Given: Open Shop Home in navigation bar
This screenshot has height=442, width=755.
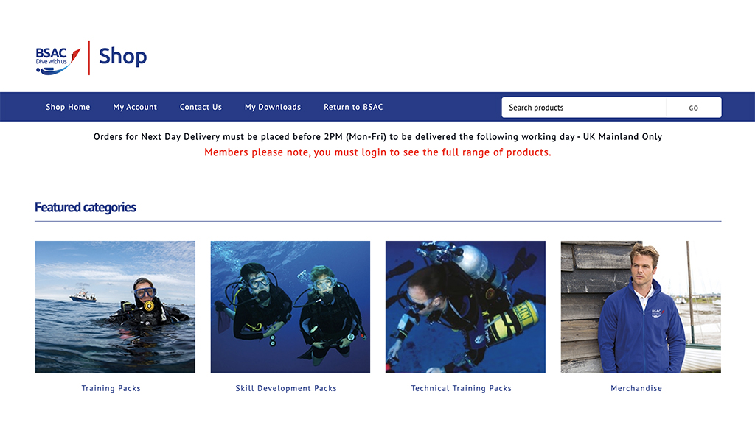Looking at the screenshot, I should [68, 107].
